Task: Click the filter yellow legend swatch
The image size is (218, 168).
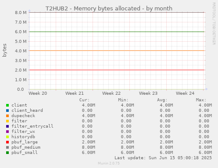Action: (x=7, y=121)
